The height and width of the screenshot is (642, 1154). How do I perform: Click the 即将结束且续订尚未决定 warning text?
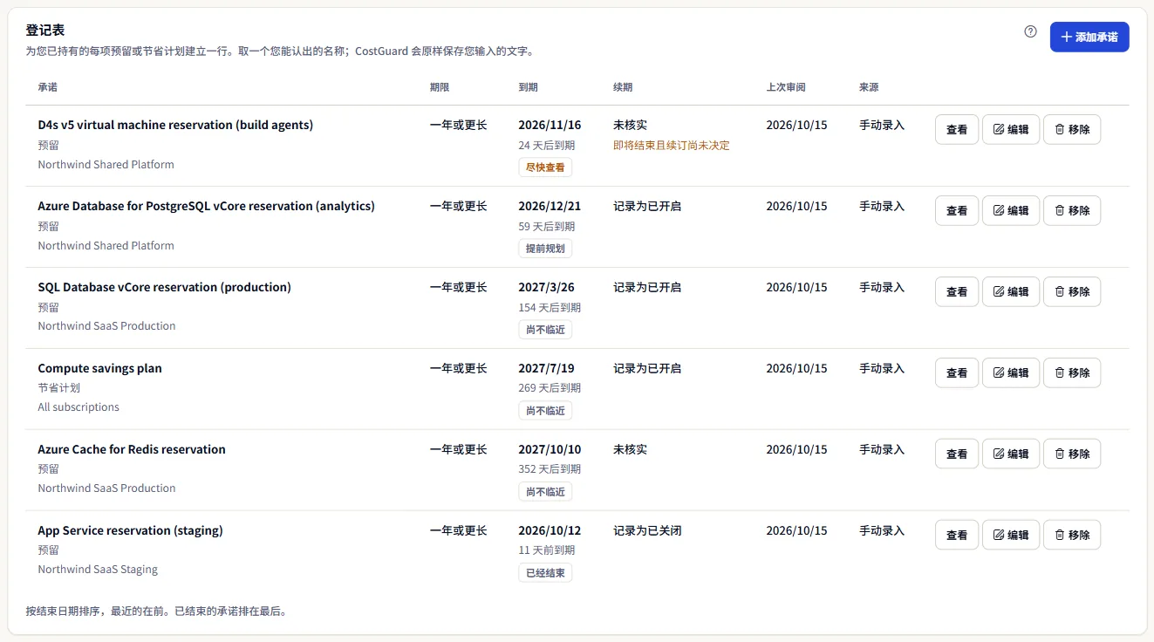pos(672,146)
